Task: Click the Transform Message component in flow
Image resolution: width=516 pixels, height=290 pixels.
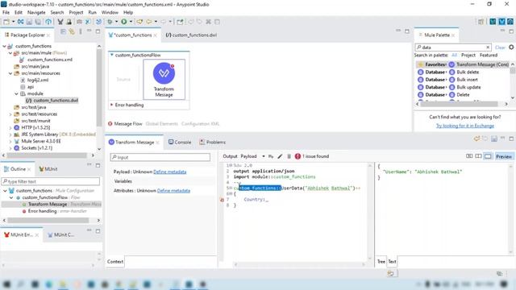Action: point(164,79)
